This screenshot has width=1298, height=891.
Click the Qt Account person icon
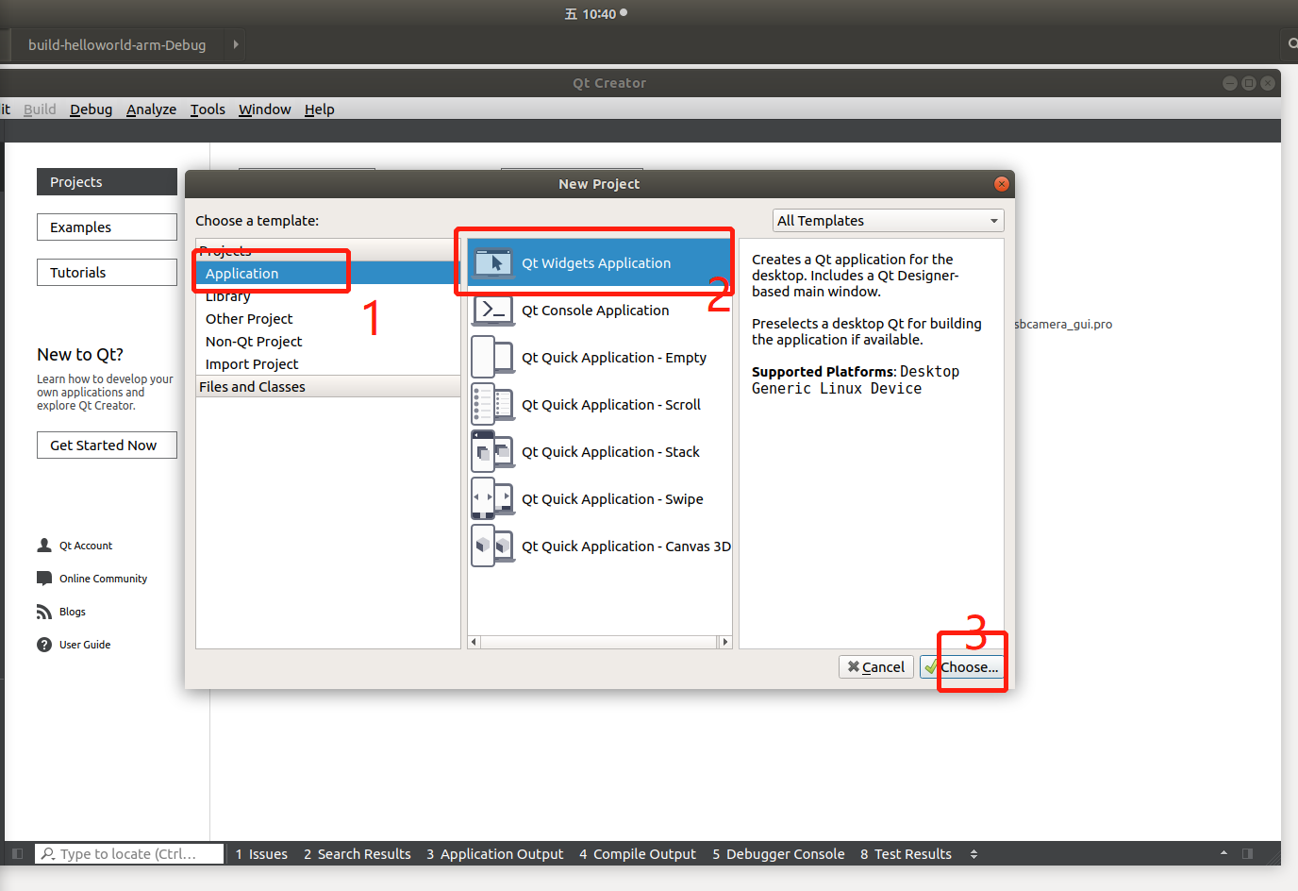coord(44,546)
